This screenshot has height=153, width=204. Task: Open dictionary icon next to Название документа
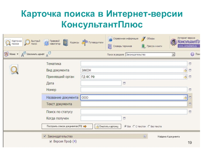click(190, 97)
